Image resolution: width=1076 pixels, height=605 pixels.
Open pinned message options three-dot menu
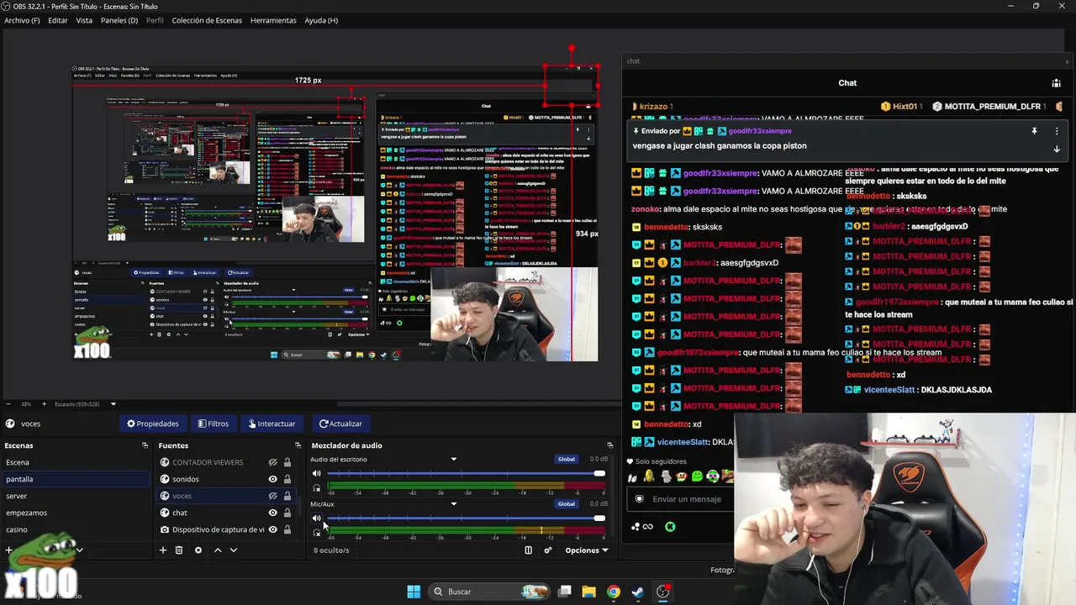coord(1057,131)
